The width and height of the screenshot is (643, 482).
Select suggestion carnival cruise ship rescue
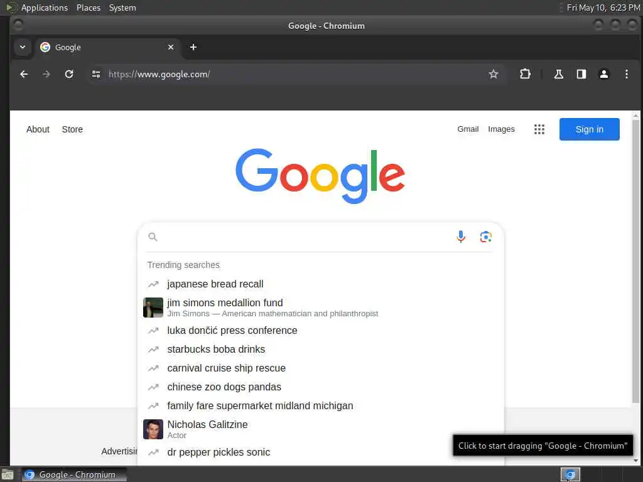click(321, 368)
